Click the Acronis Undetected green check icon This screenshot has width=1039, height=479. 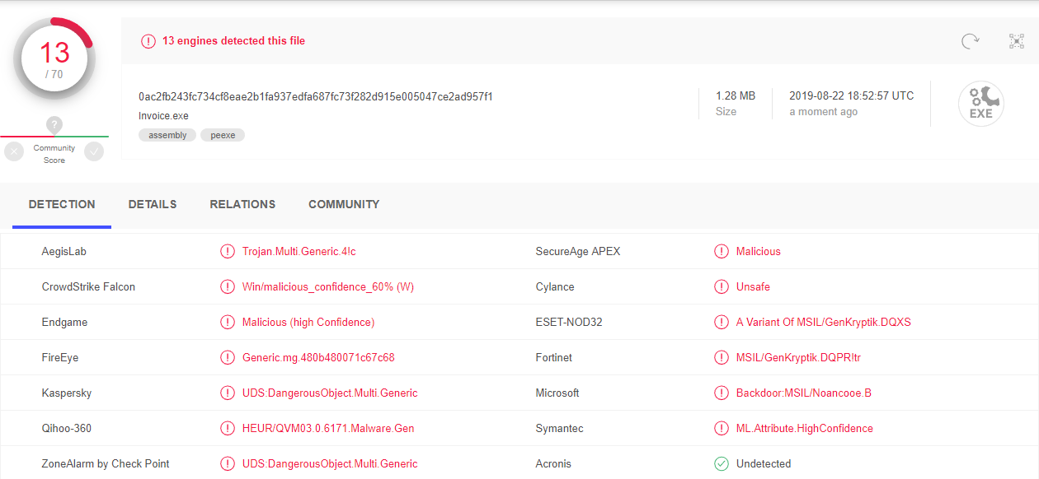pos(722,464)
